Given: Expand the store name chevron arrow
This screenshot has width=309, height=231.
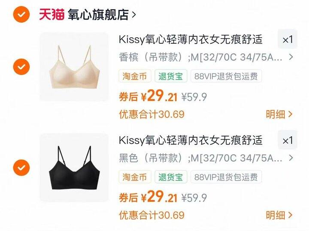Looking at the screenshot, I should (134, 15).
